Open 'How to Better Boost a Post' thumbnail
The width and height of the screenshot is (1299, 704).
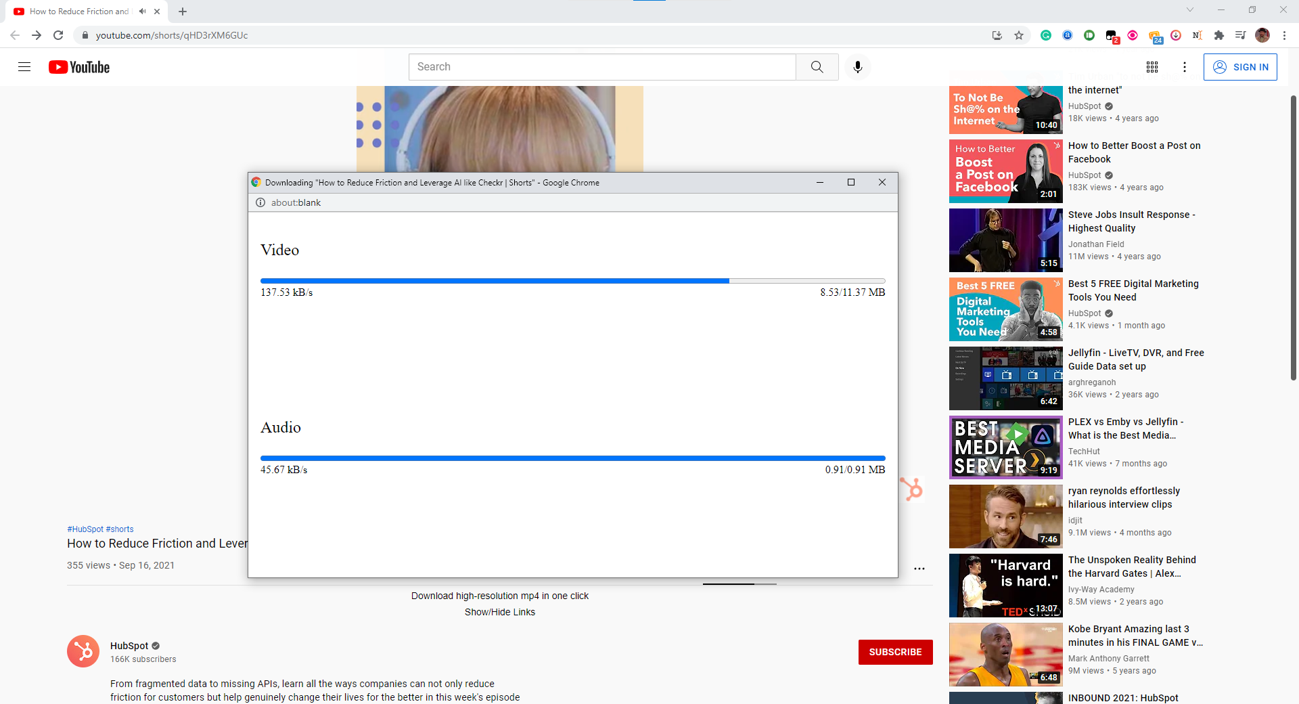point(1006,171)
